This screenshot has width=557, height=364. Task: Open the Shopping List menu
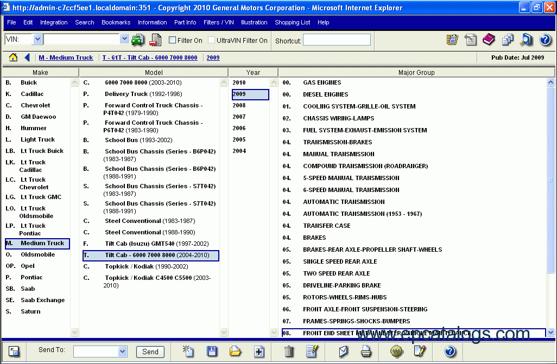pos(292,22)
